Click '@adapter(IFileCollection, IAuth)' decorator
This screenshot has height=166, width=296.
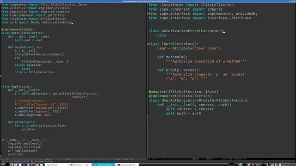[184, 92]
